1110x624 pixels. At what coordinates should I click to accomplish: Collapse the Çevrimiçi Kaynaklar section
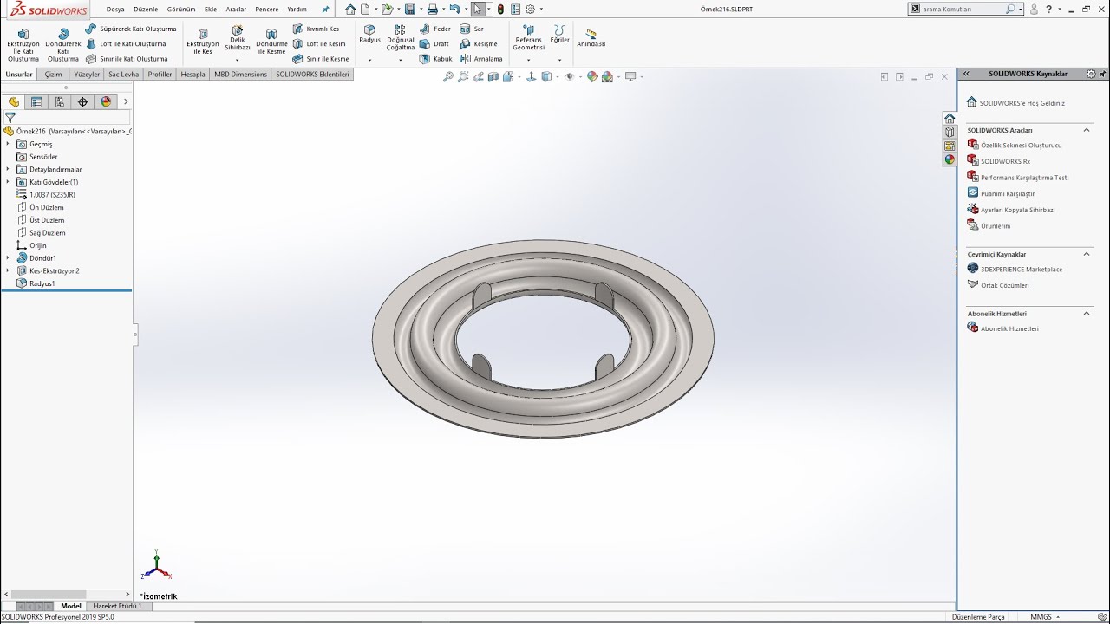point(1087,254)
